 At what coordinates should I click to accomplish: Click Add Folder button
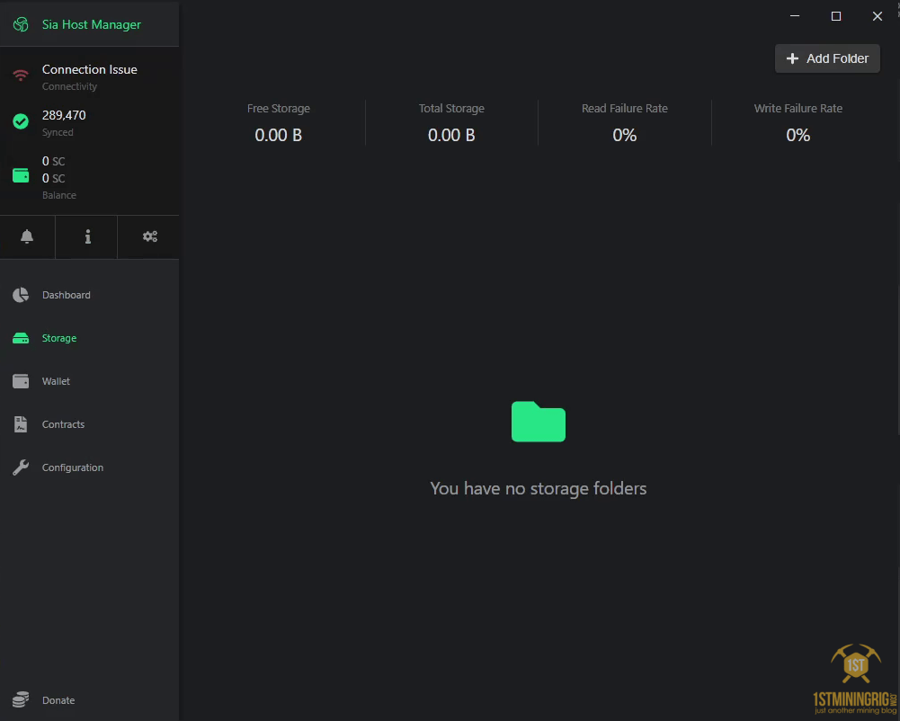[827, 58]
